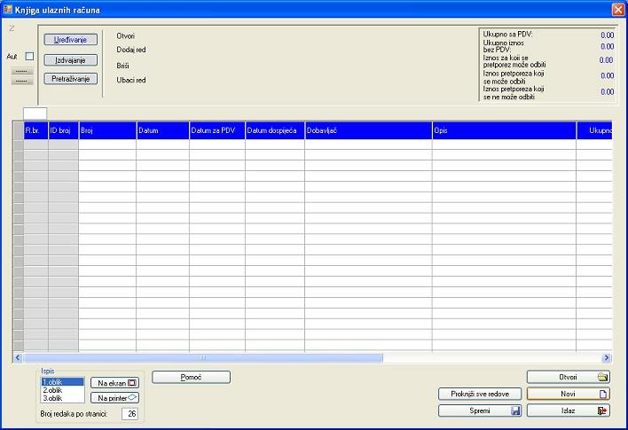Viewport: 628px width, 430px height.
Task: Click the folder icon on Otvori button
Action: click(x=603, y=377)
